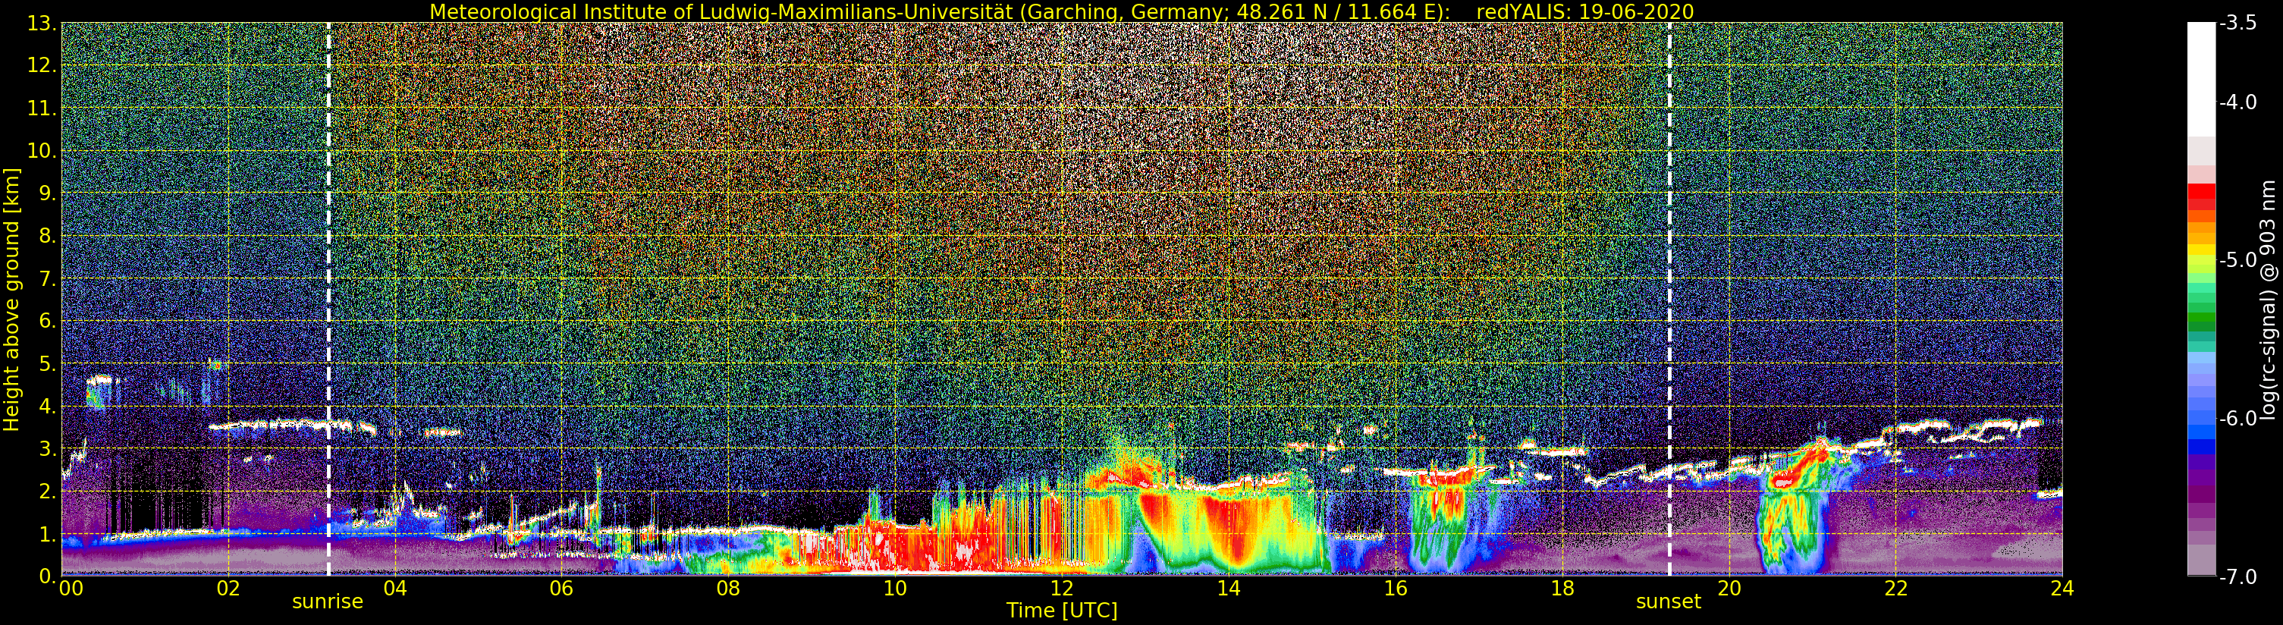The height and width of the screenshot is (625, 2283).
Task: Click the time axis tick label 20
Action: click(1729, 589)
